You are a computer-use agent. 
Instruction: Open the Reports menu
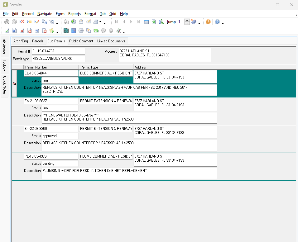tap(74, 14)
